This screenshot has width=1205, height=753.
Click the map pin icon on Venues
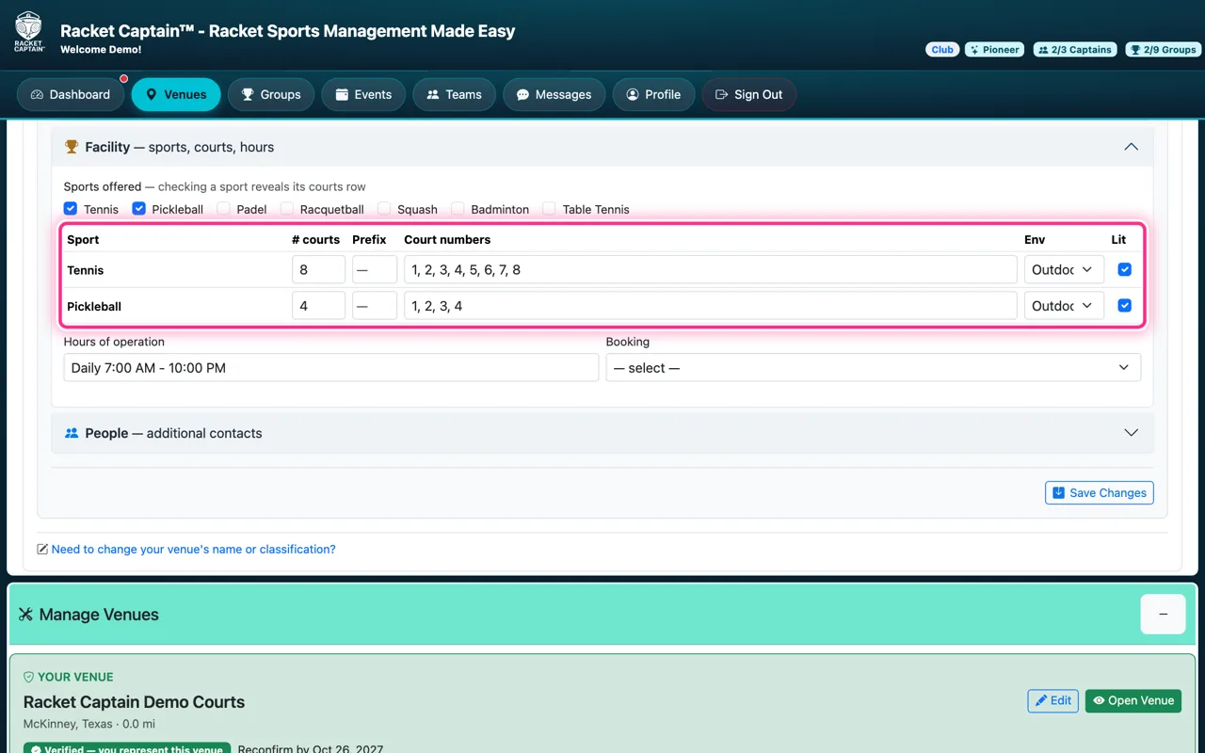[152, 95]
